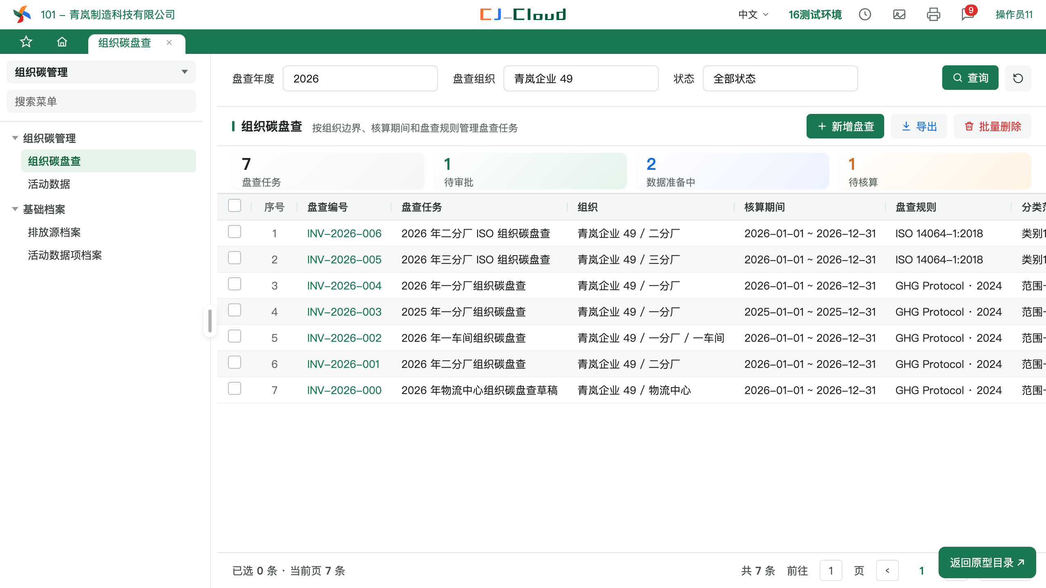The image size is (1046, 588).
Task: Click the 待审批 summary card
Action: [x=530, y=171]
